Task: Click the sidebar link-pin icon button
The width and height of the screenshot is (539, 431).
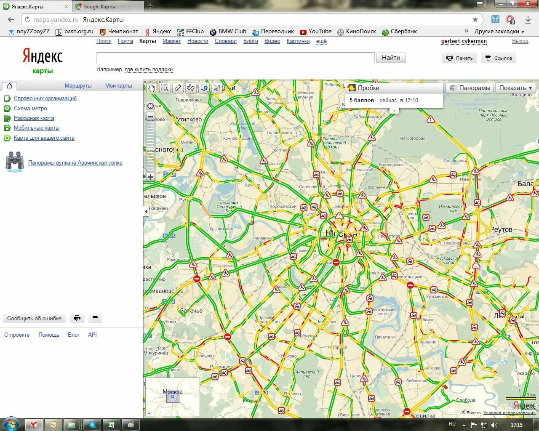Action: pyautogui.click(x=95, y=319)
